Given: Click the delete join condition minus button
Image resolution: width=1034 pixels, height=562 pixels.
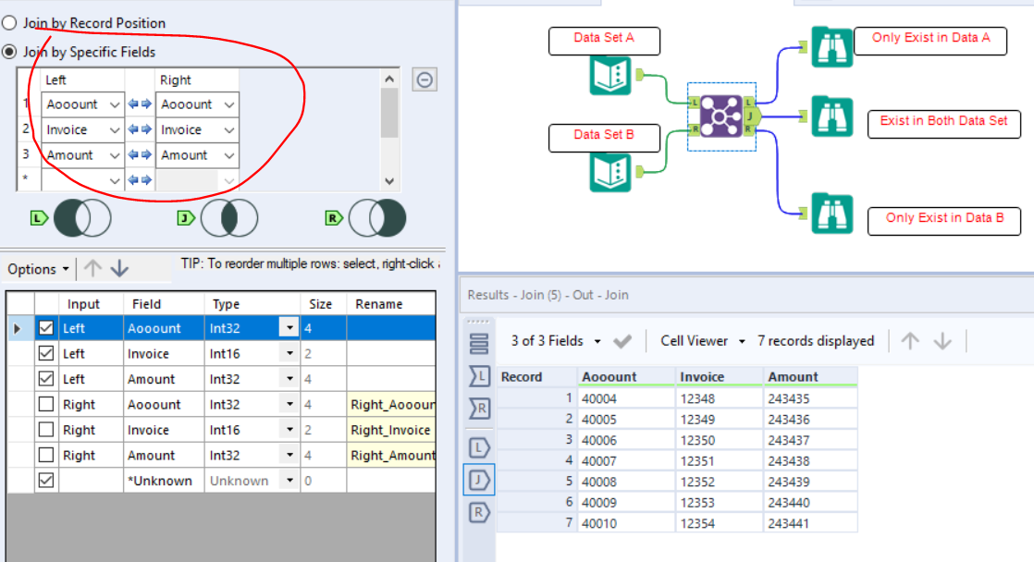Looking at the screenshot, I should click(424, 79).
